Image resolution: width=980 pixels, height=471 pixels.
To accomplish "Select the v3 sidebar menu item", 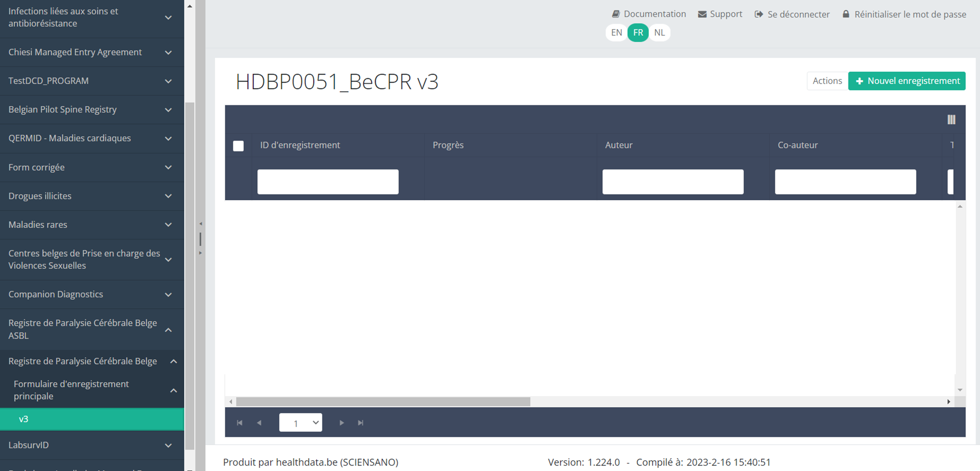I will pos(91,419).
